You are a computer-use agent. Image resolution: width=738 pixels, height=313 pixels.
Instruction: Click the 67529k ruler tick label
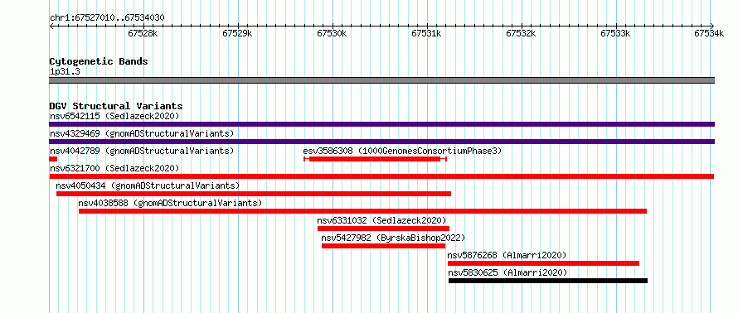(238, 33)
